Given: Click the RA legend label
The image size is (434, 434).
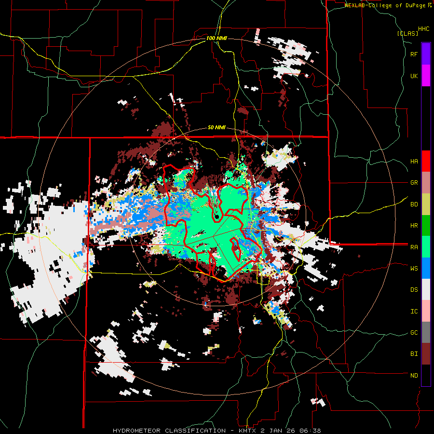Looking at the screenshot, I should (x=414, y=247).
